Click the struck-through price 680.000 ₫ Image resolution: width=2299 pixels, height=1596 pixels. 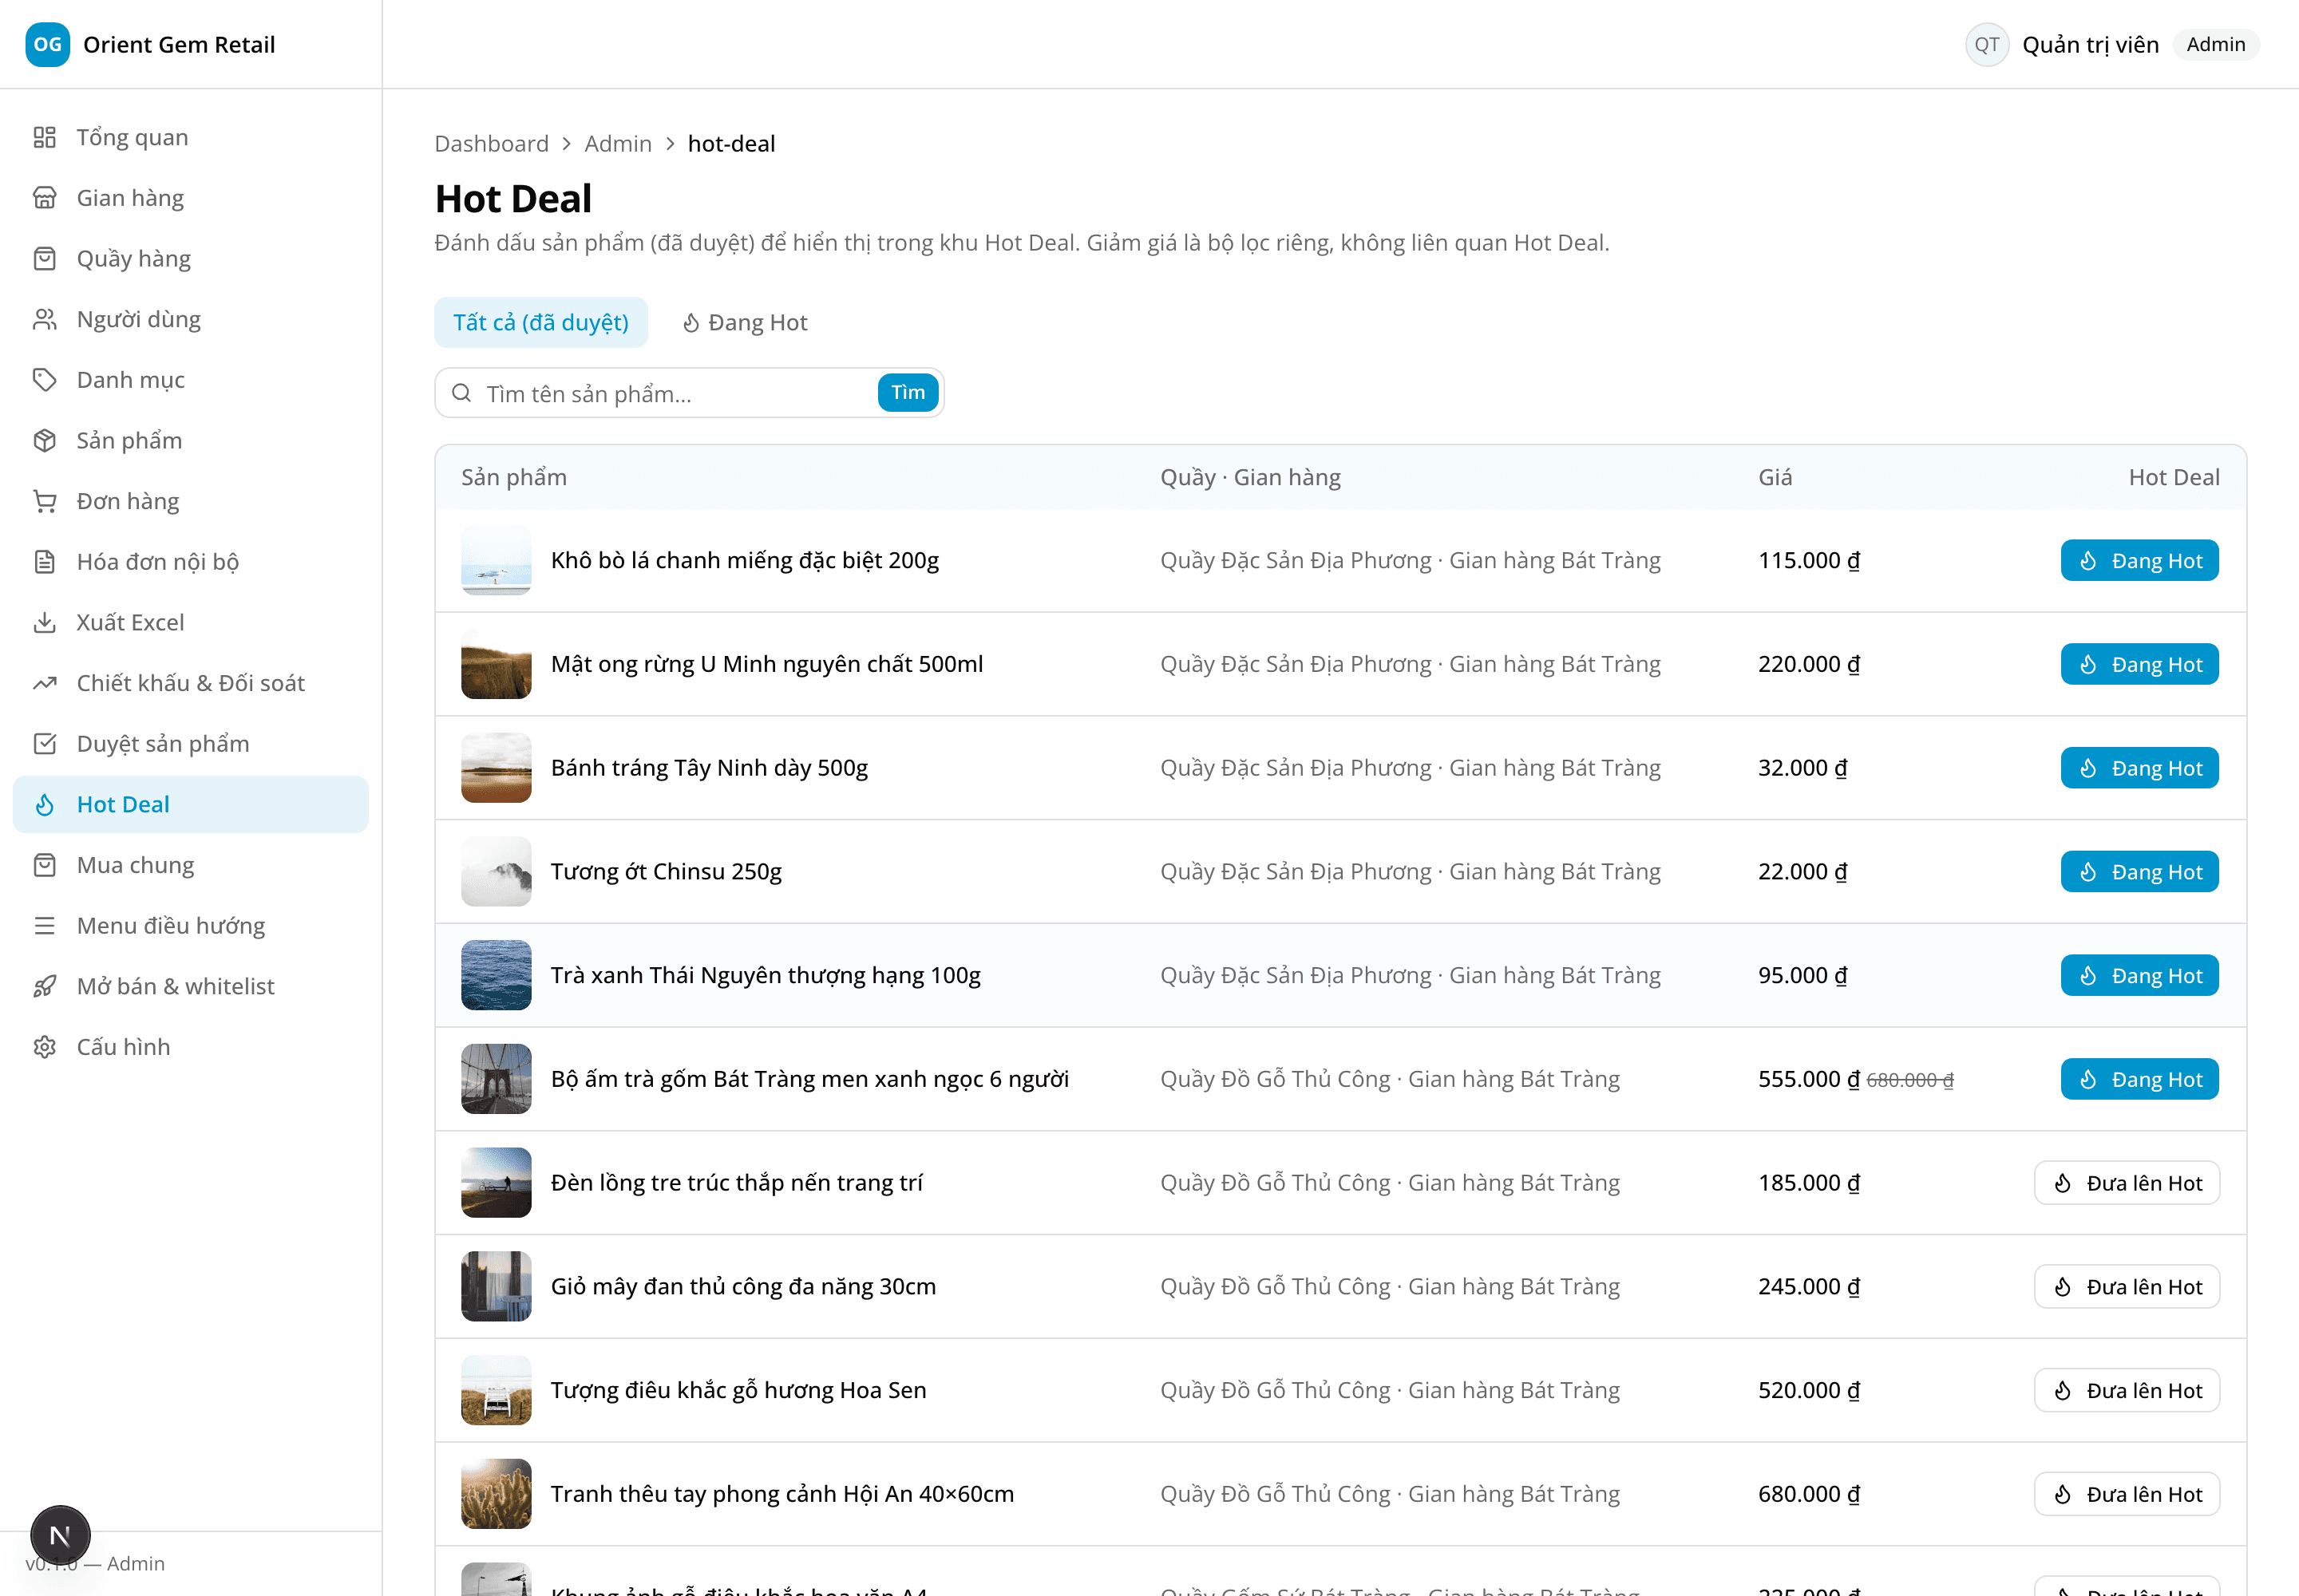[1909, 1080]
